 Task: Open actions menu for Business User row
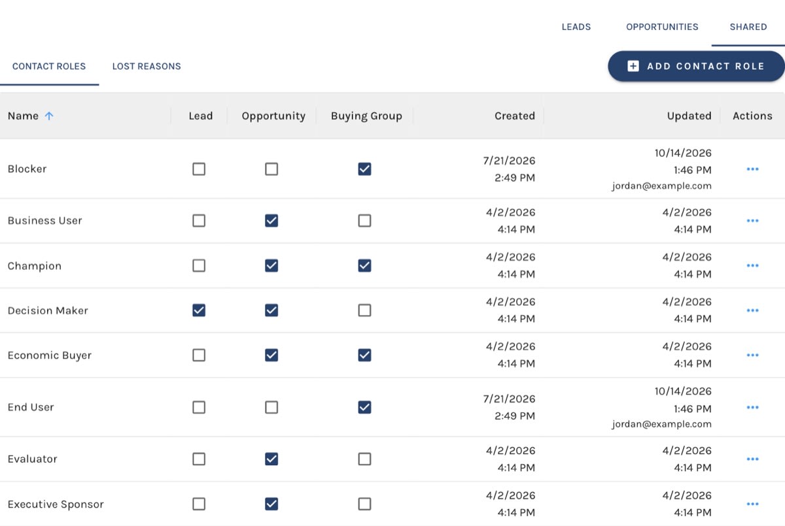click(x=752, y=221)
